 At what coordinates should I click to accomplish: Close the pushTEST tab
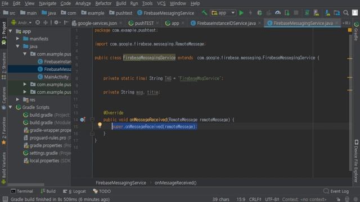pos(157,23)
